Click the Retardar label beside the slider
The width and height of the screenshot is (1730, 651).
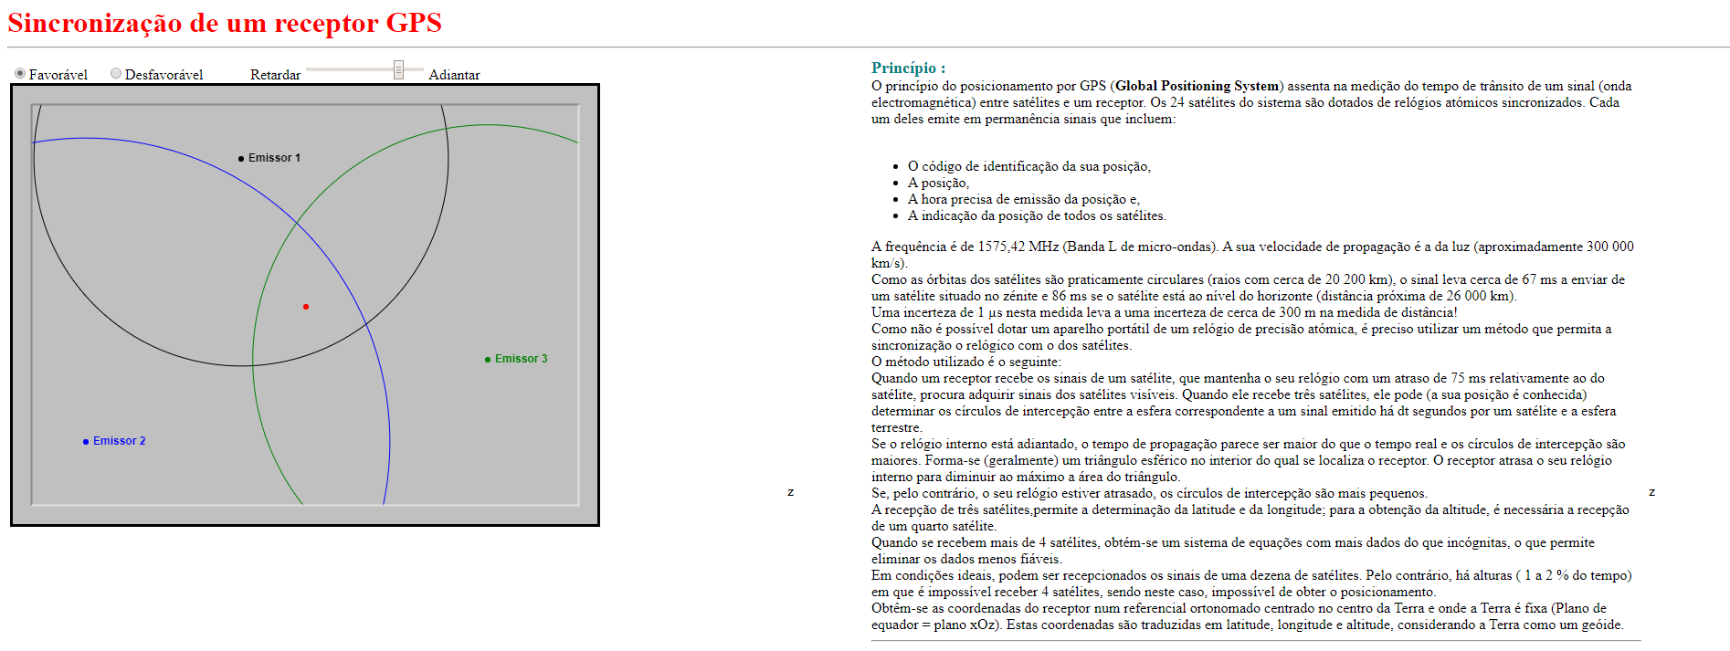click(275, 75)
